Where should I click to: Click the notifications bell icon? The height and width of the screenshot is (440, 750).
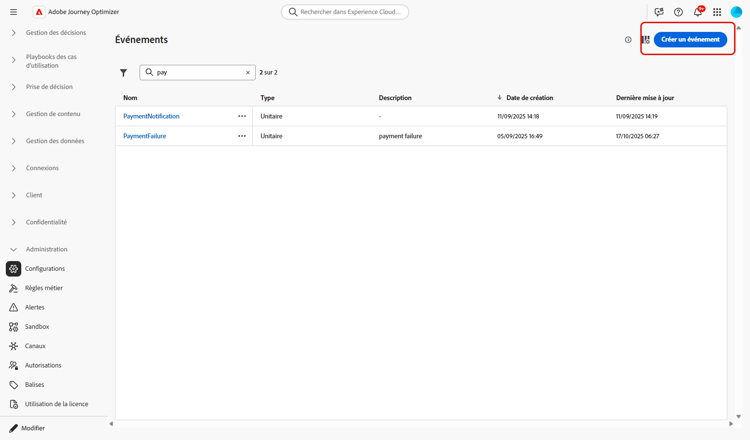click(698, 12)
